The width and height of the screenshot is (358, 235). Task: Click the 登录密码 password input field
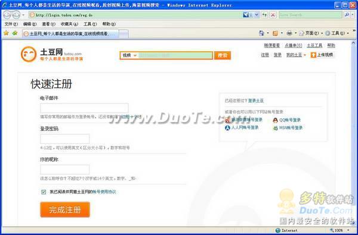click(x=65, y=139)
